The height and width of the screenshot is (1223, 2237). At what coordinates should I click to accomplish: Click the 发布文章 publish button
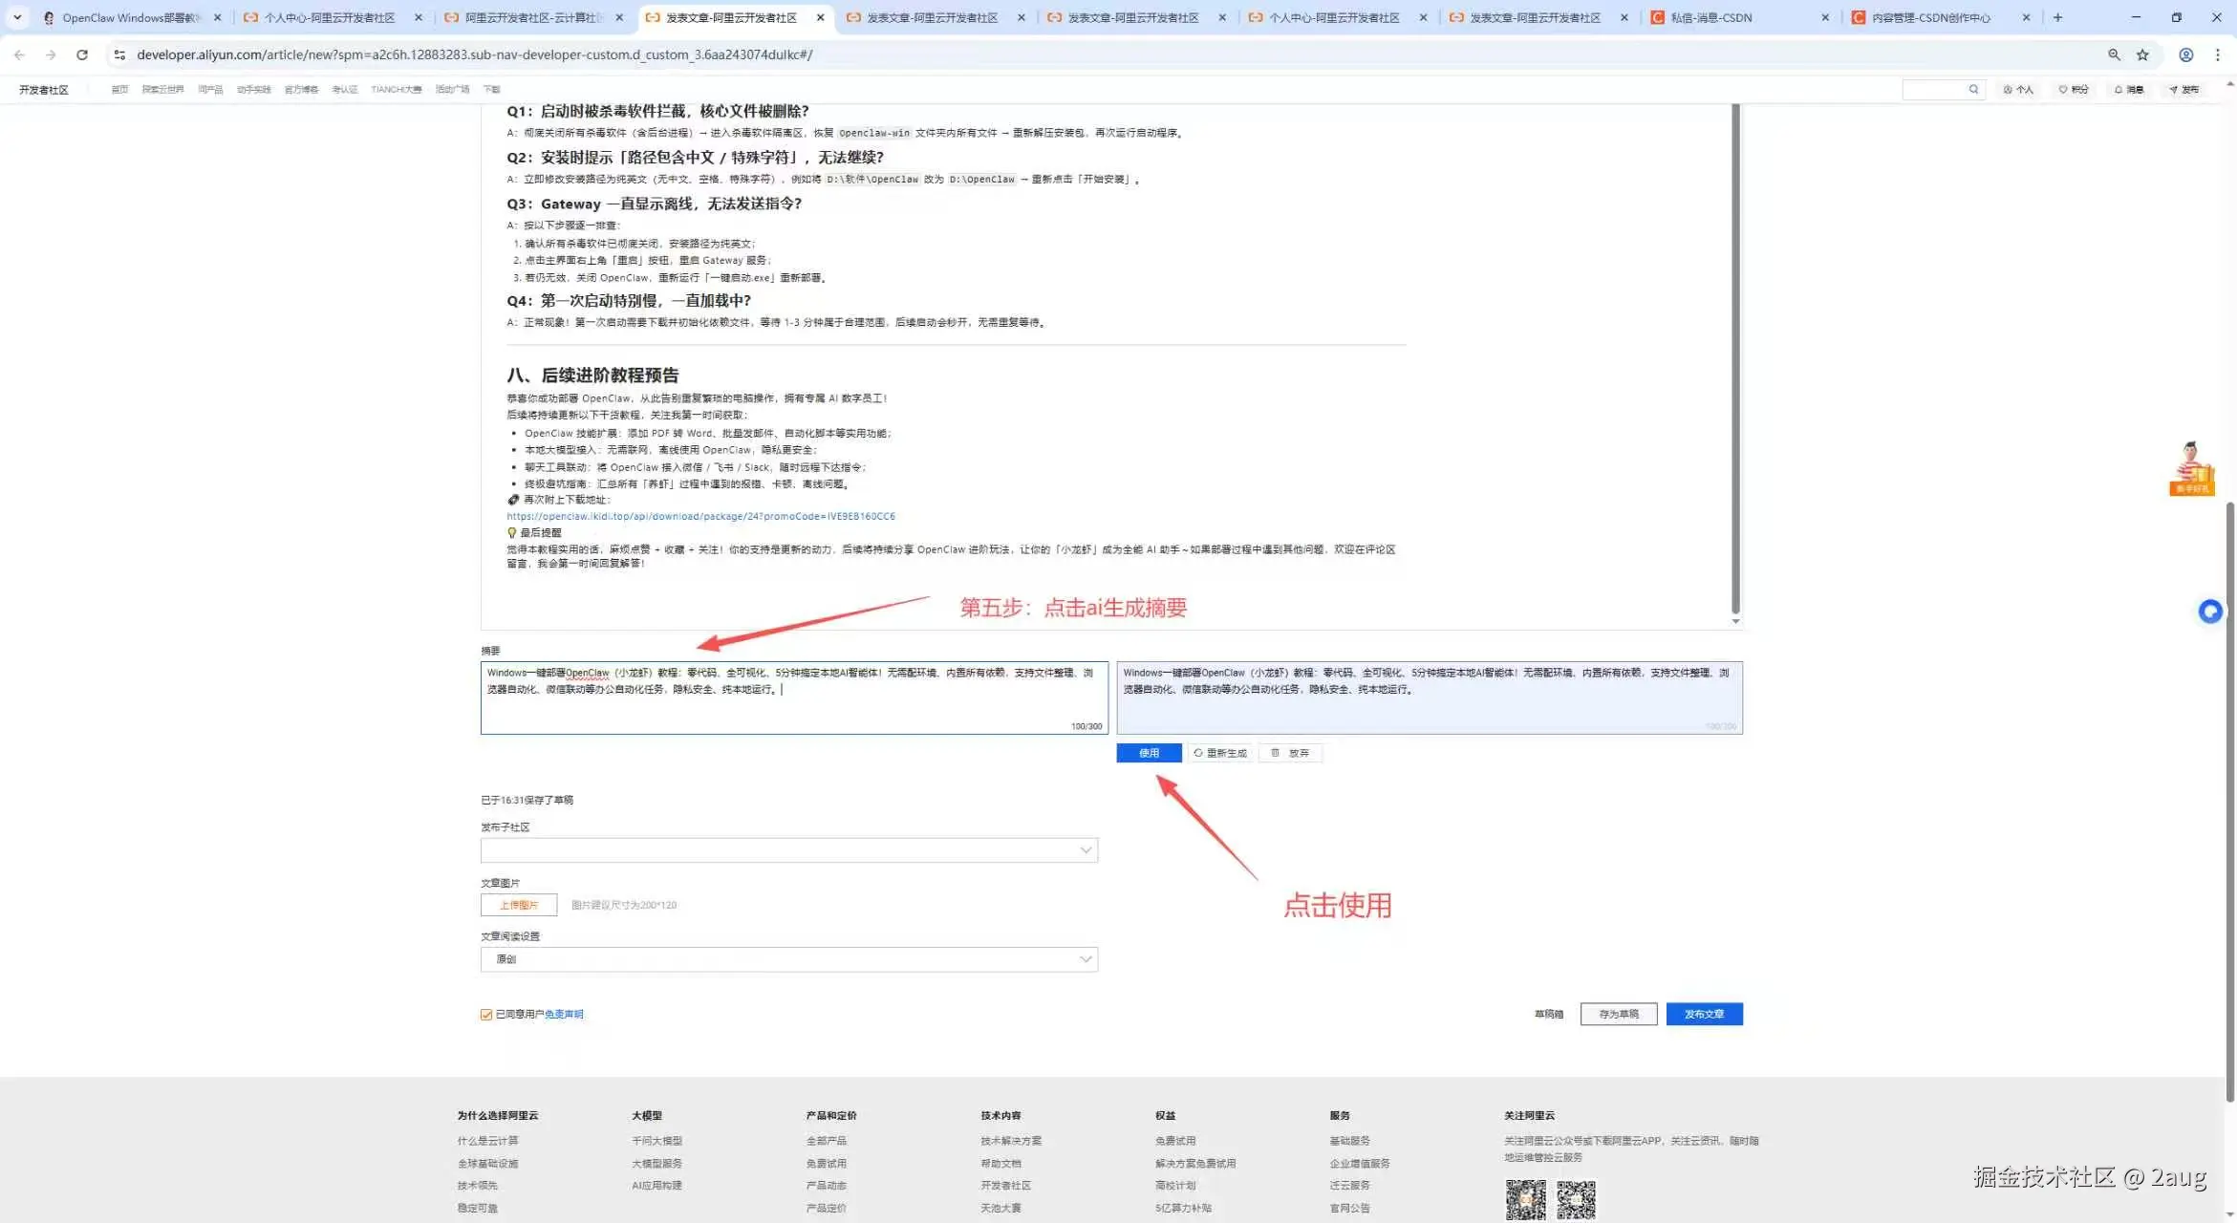coord(1704,1014)
